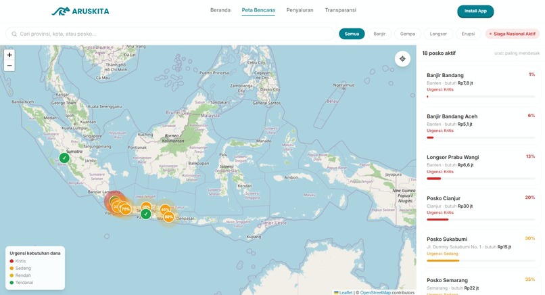The width and height of the screenshot is (545, 295).
Task: Click the Install App button
Action: (x=475, y=11)
